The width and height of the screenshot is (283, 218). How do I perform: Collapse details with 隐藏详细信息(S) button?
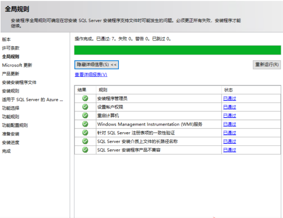click(97, 65)
